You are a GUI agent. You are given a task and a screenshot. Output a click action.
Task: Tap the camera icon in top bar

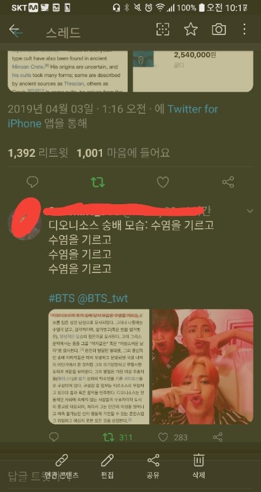tap(219, 29)
